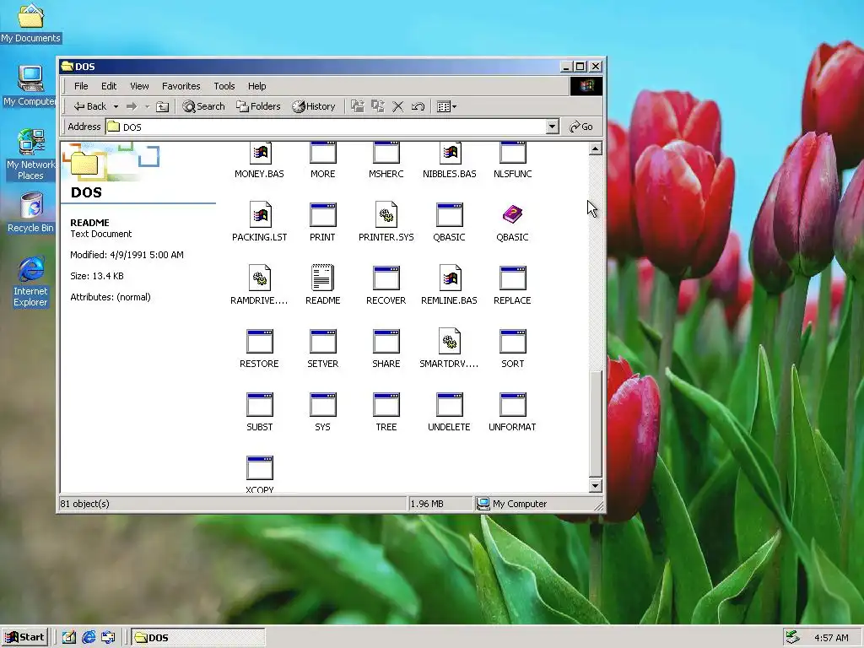Screen dimensions: 864x648
Task: Expand the Forward history dropdown arrow
Action: pos(147,106)
